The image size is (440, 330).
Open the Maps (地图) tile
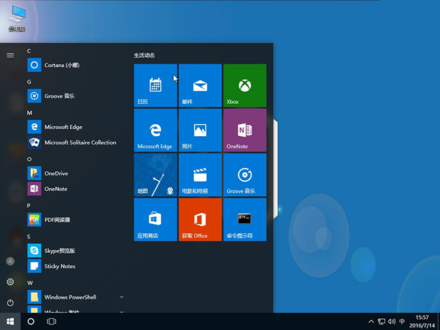[x=155, y=175]
